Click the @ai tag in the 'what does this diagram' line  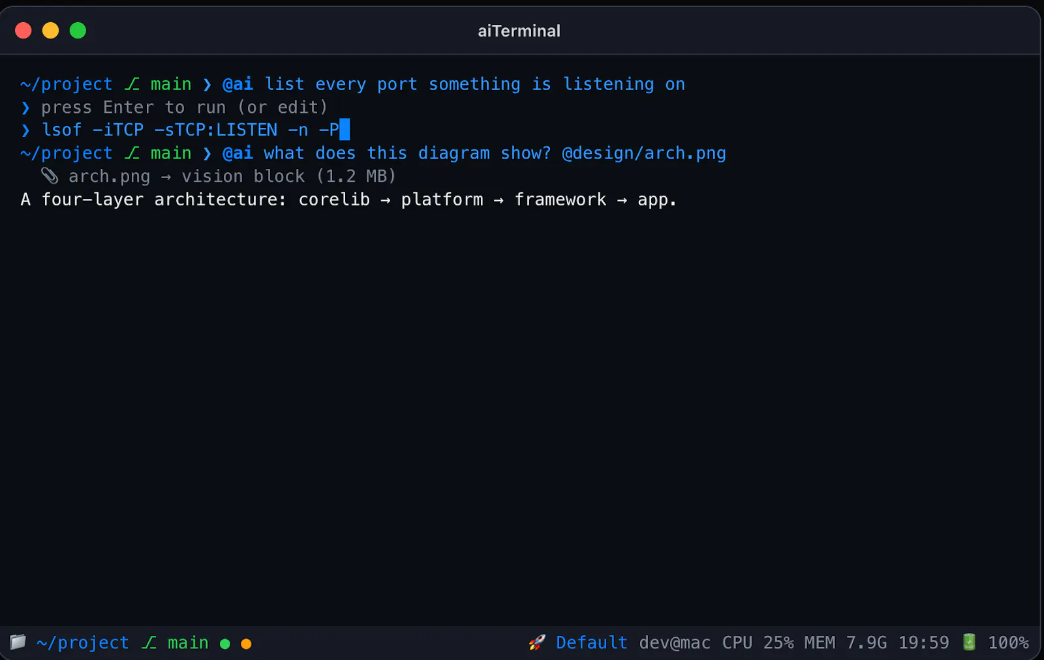coord(238,153)
